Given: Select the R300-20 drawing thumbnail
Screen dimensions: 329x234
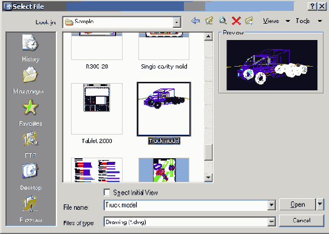Looking at the screenshot, I should pyautogui.click(x=97, y=46).
